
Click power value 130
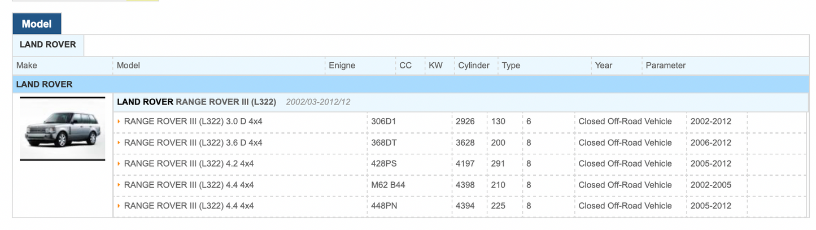click(x=498, y=121)
